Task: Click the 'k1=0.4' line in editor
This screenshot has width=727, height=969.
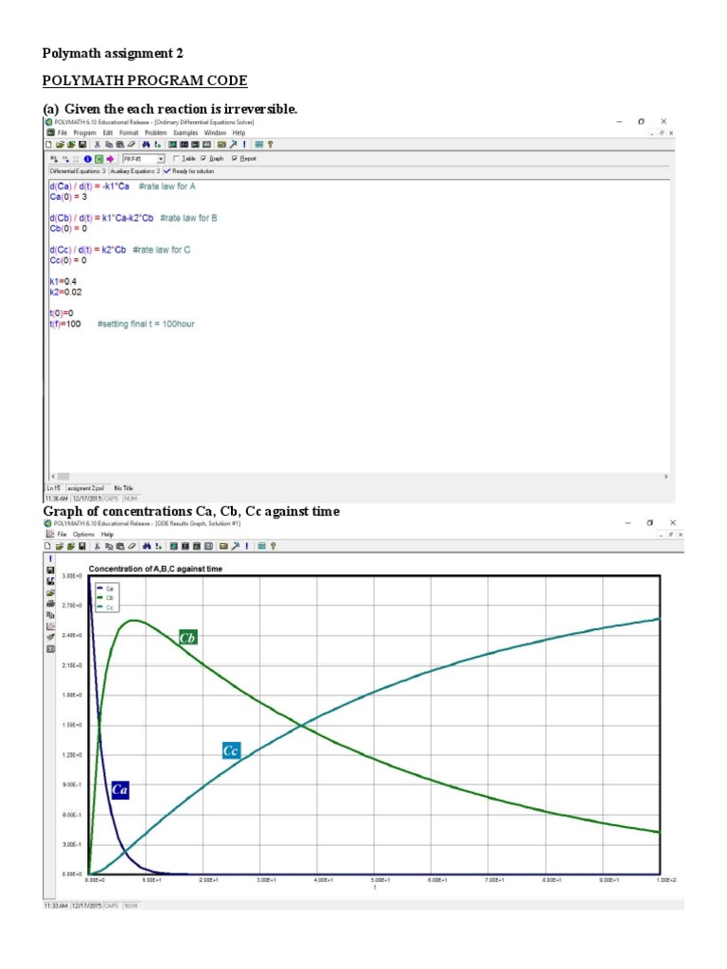Action: (63, 281)
